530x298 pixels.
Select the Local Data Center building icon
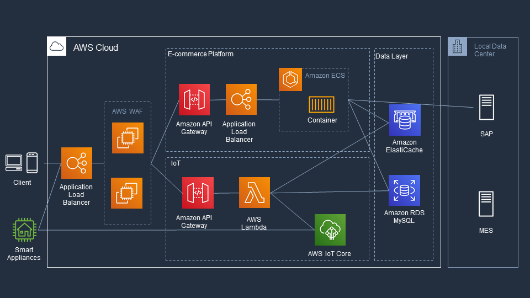457,46
